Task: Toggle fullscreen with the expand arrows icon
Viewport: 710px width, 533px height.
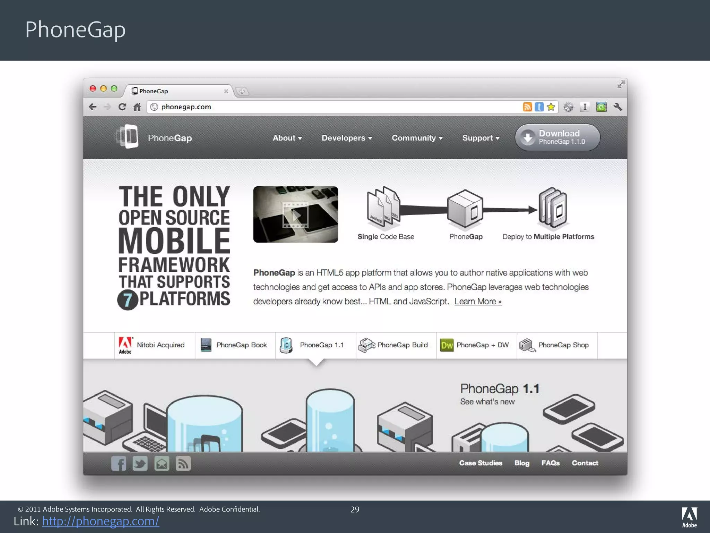Action: [621, 84]
